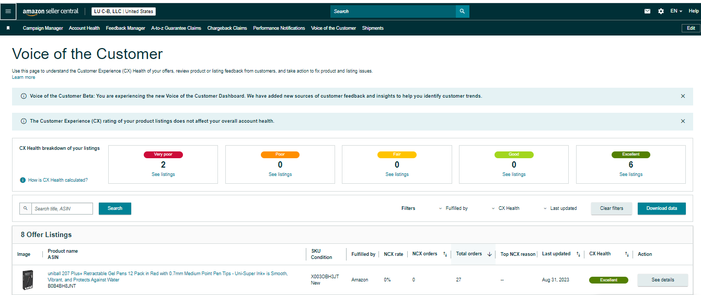See listings under Excellent
The image size is (701, 295).
point(631,174)
